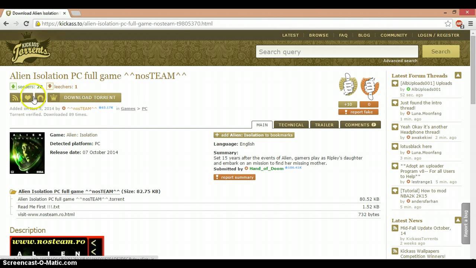
Task: Click the heart favorite icon
Action: (28, 98)
